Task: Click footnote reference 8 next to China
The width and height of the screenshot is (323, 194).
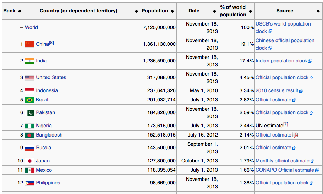Action: pyautogui.click(x=51, y=43)
